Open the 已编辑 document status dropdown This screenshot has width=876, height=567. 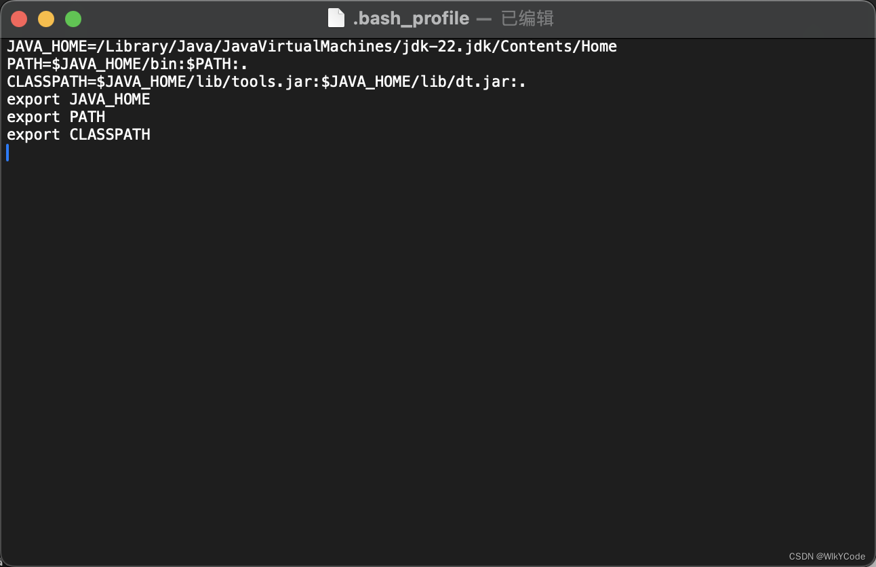[527, 18]
